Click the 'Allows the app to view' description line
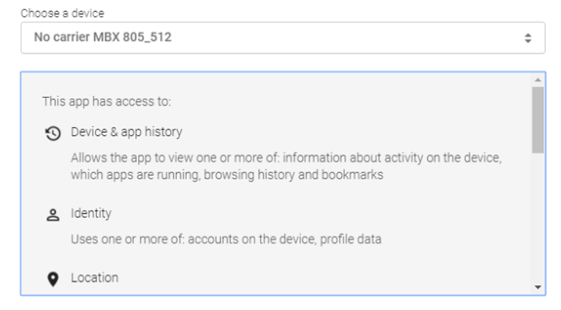This screenshot has height=310, width=561. pos(290,158)
